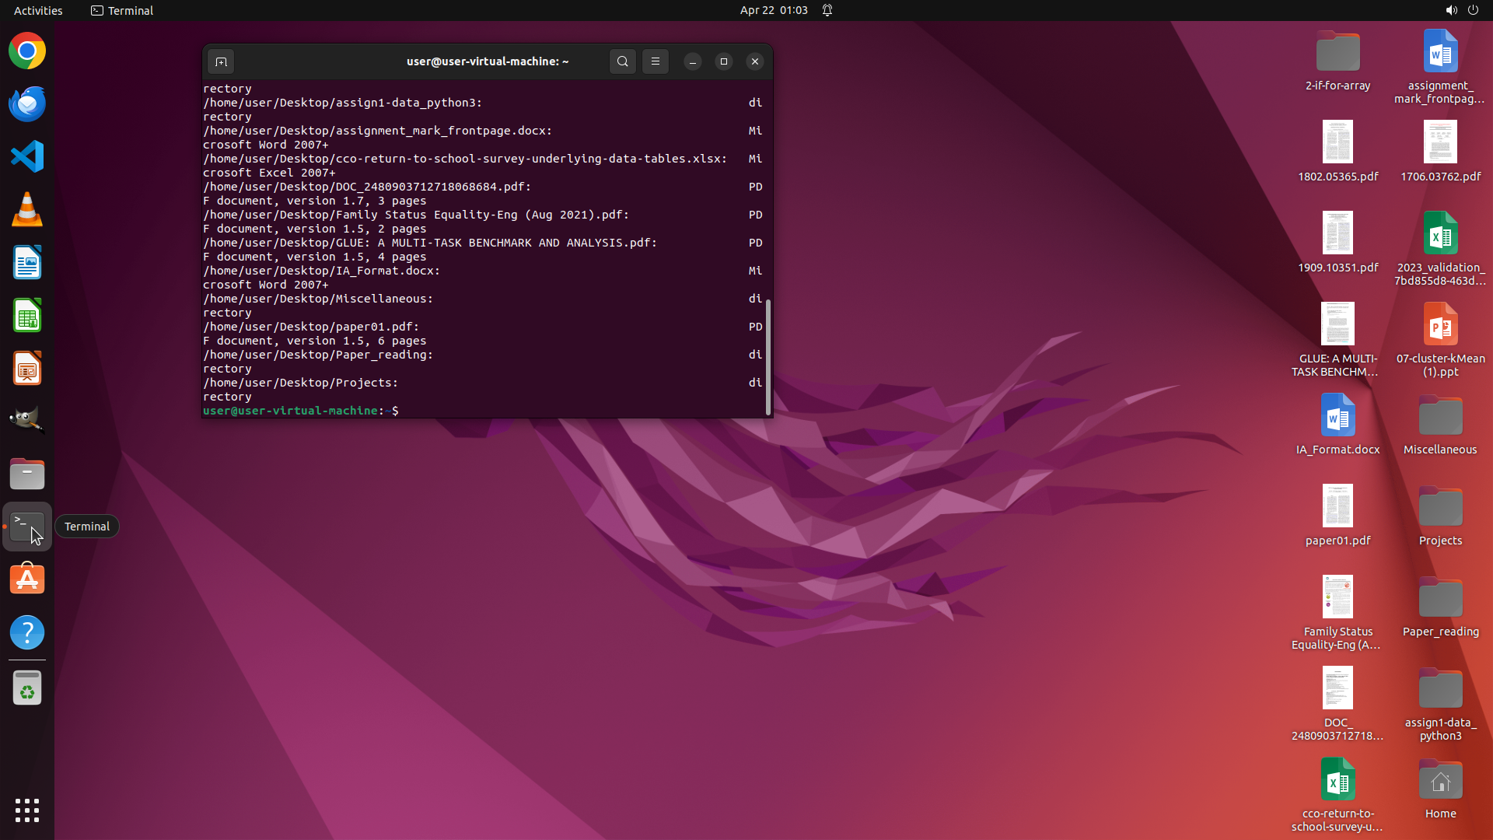
Task: Launch Google Chrome from dock
Action: 27,51
